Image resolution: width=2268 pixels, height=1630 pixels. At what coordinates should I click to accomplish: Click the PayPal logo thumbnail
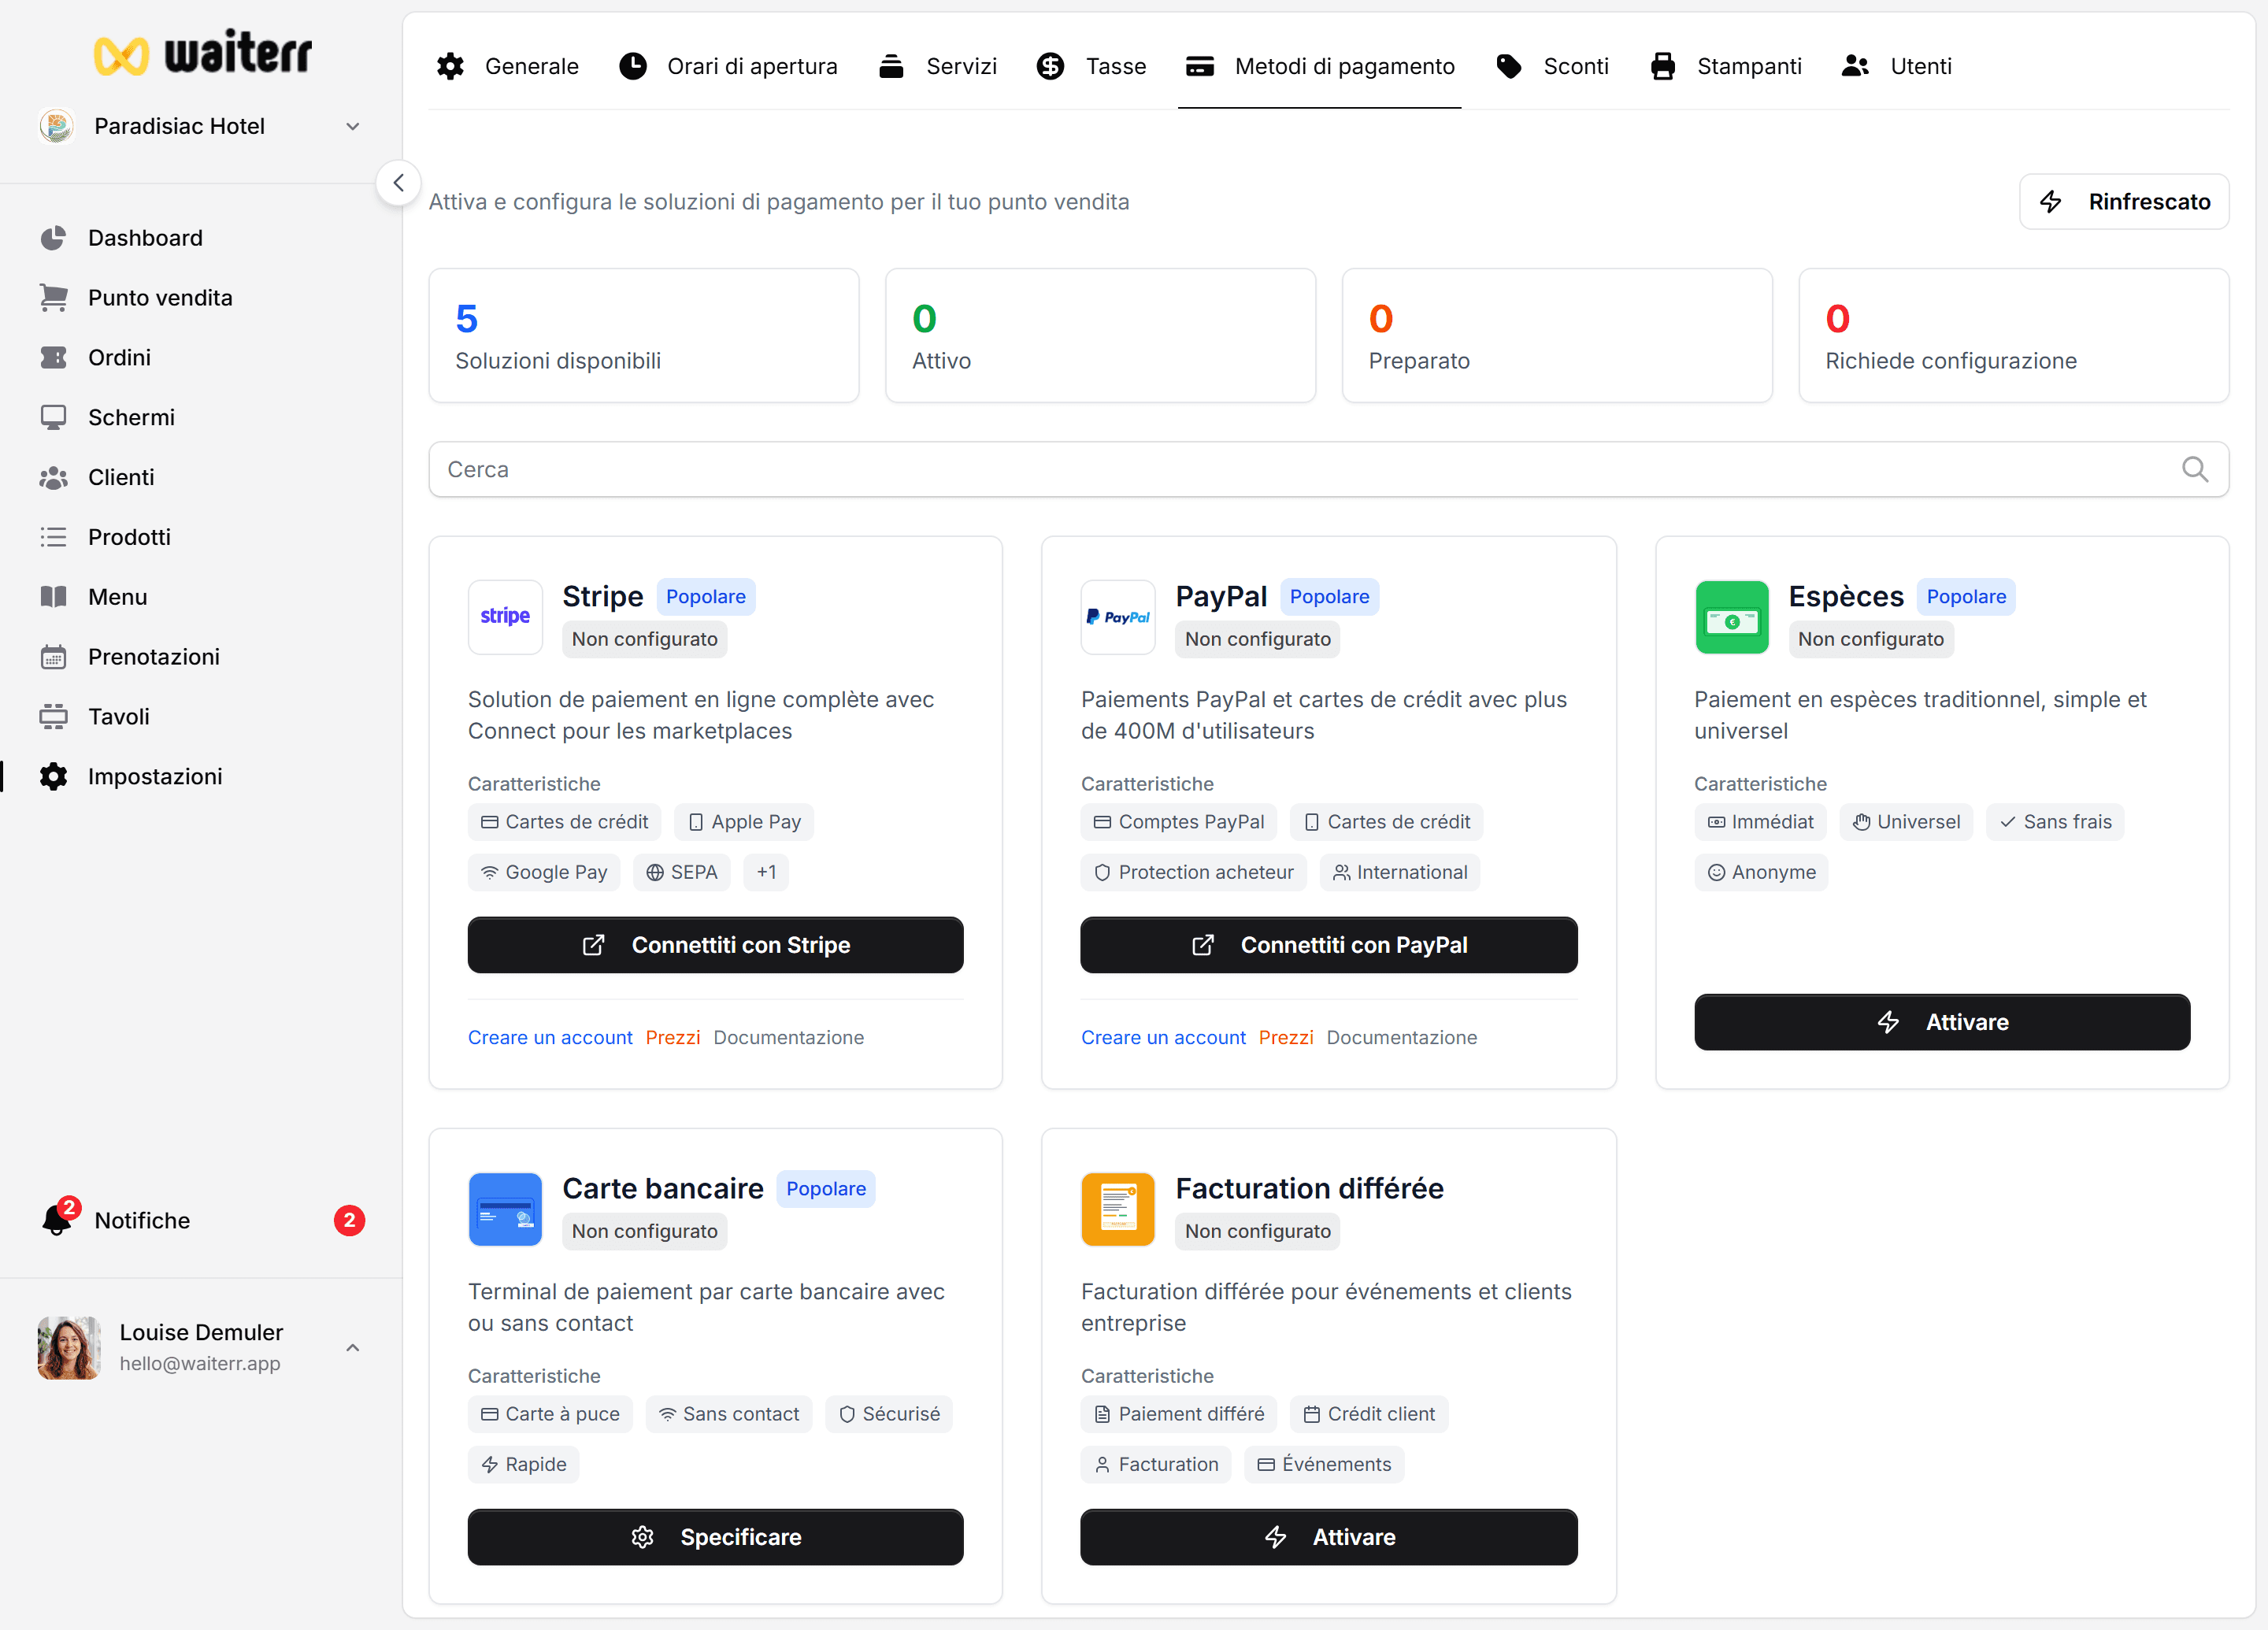coord(1118,617)
